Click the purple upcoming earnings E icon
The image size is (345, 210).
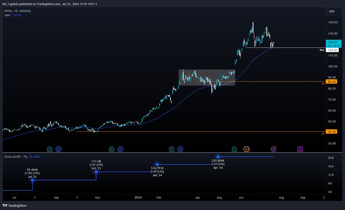300,149
